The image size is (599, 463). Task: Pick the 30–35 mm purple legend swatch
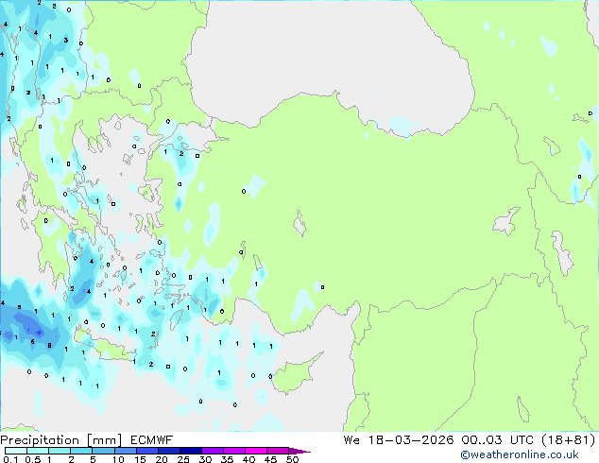point(212,451)
